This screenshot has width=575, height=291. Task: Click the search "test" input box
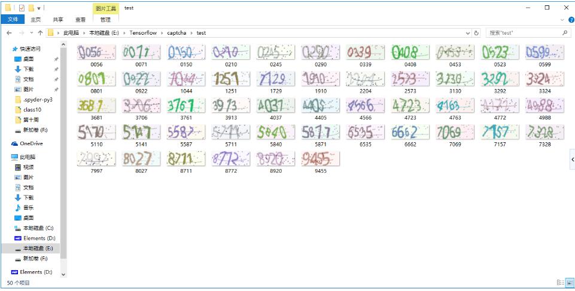(524, 32)
